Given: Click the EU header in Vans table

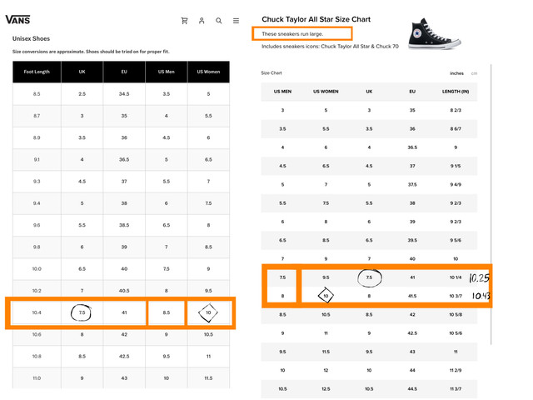Looking at the screenshot, I should pos(124,72).
